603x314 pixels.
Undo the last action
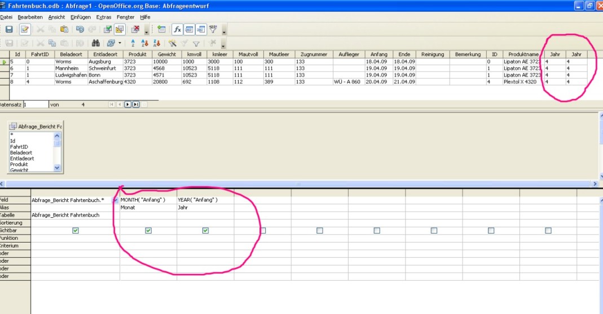click(x=80, y=29)
